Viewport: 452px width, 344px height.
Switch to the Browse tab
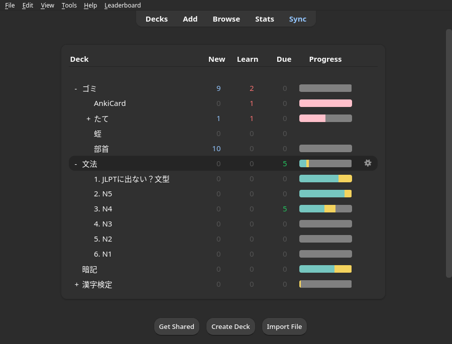pyautogui.click(x=226, y=19)
